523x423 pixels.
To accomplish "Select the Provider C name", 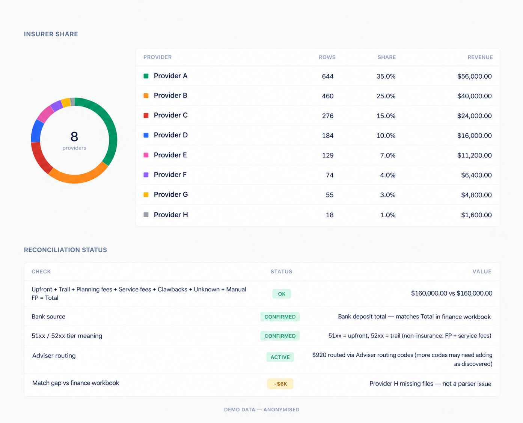I will (x=171, y=115).
